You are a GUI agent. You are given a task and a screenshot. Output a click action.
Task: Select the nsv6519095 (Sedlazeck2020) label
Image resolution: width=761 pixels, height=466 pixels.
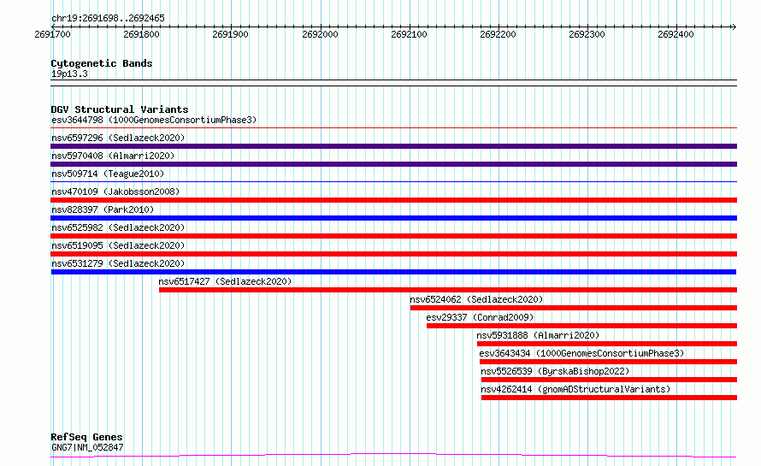pyautogui.click(x=118, y=245)
